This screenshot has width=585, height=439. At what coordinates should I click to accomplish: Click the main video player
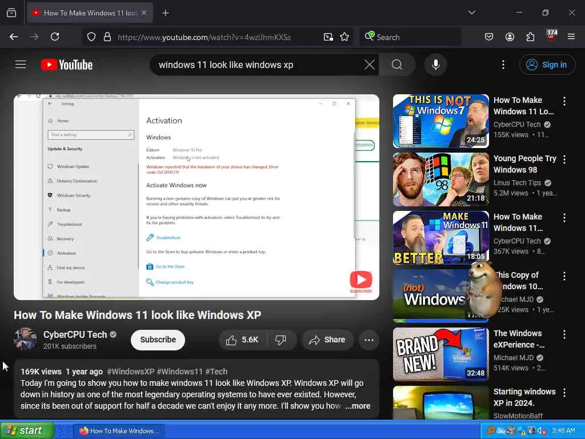pos(197,197)
